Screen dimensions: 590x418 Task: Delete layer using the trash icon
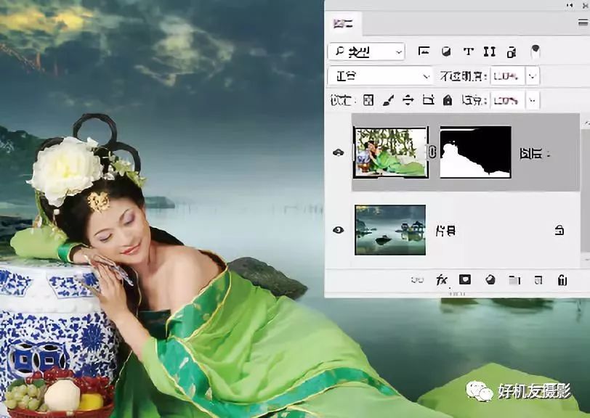562,279
